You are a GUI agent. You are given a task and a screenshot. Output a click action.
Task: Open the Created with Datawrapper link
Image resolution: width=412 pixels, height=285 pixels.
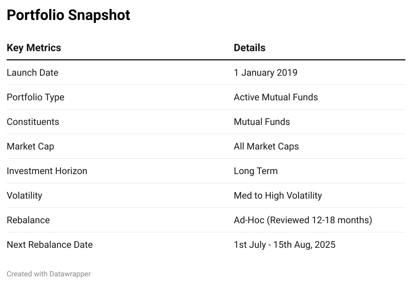click(x=49, y=274)
